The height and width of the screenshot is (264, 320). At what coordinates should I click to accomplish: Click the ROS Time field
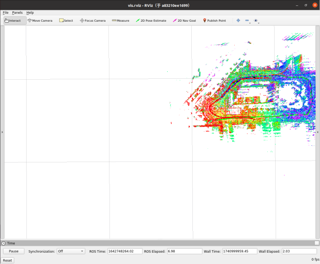(x=125, y=251)
